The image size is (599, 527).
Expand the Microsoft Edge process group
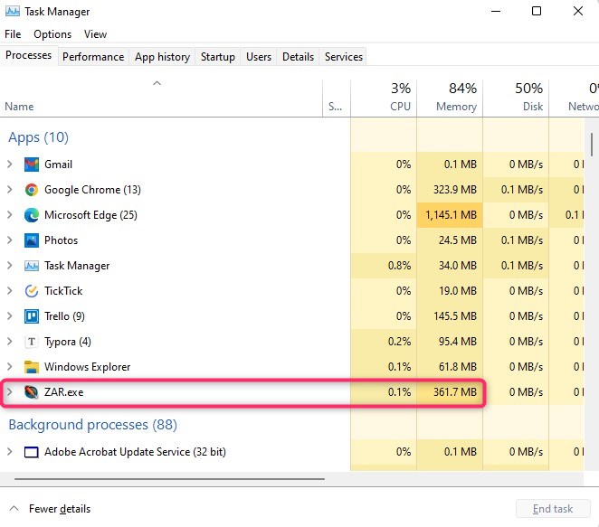click(x=10, y=215)
